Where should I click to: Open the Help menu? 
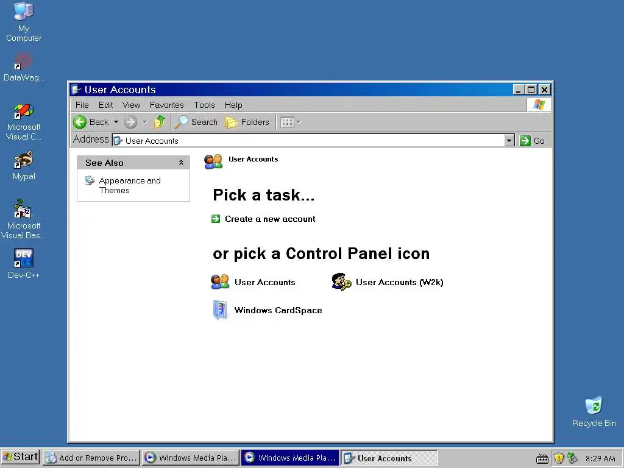click(x=233, y=105)
